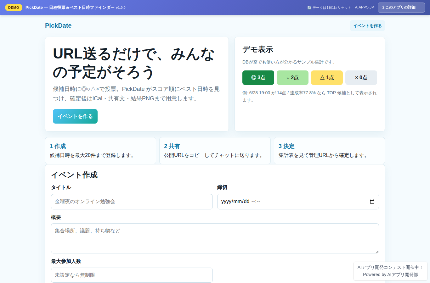Click the 1 作成 step card
This screenshot has width=430, height=283.
click(100, 151)
